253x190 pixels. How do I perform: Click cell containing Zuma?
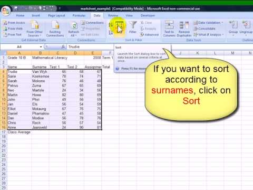pyautogui.click(x=40, y=85)
